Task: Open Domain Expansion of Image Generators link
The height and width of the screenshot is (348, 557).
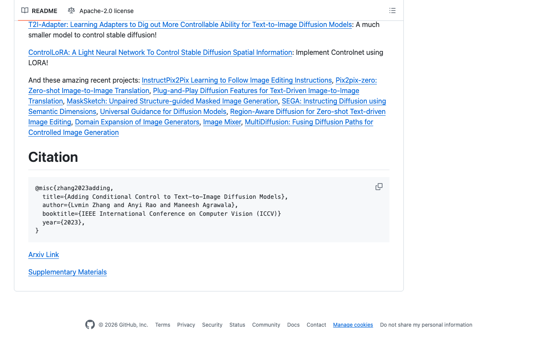Action: tap(137, 122)
